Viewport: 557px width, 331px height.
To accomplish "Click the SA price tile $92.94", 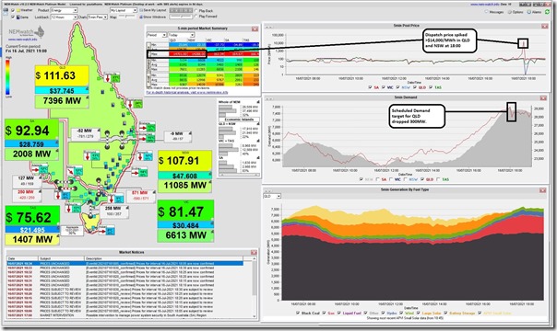I will (x=31, y=130).
